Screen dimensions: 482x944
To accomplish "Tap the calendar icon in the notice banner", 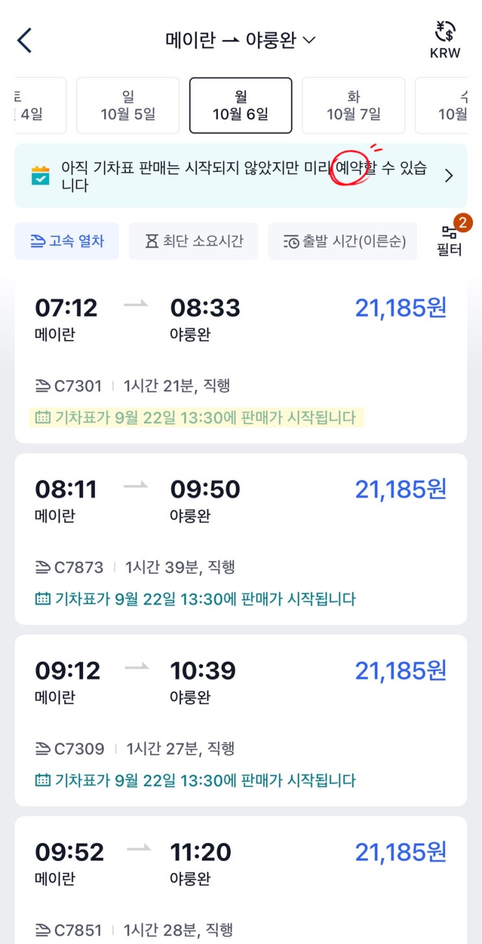I will click(x=40, y=176).
